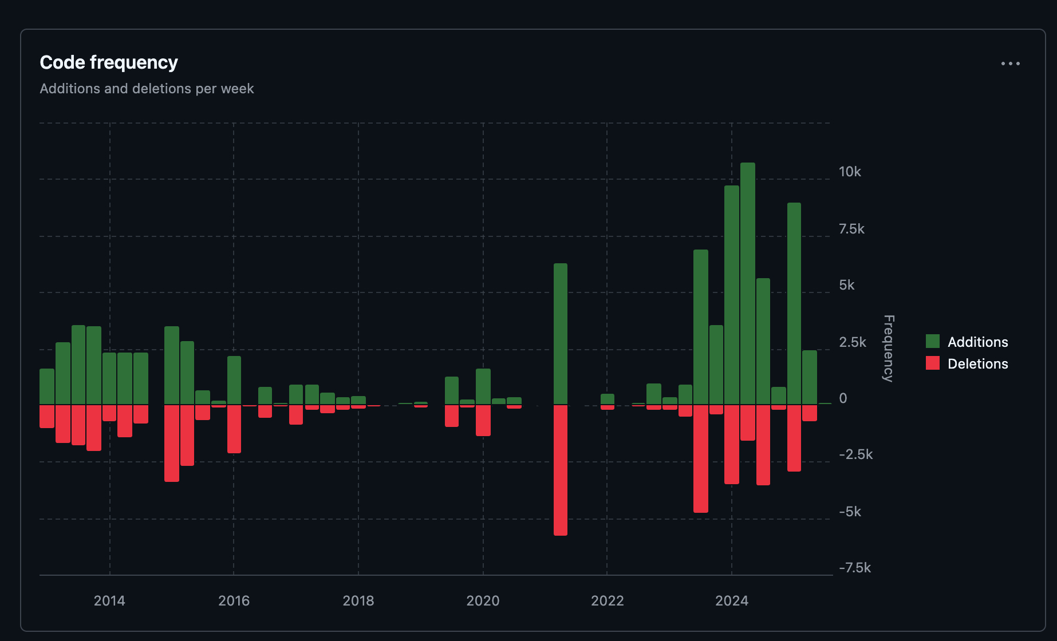Click the tall green 2021 additions bar
Viewport: 1057px width, 641px height.
[x=561, y=334]
